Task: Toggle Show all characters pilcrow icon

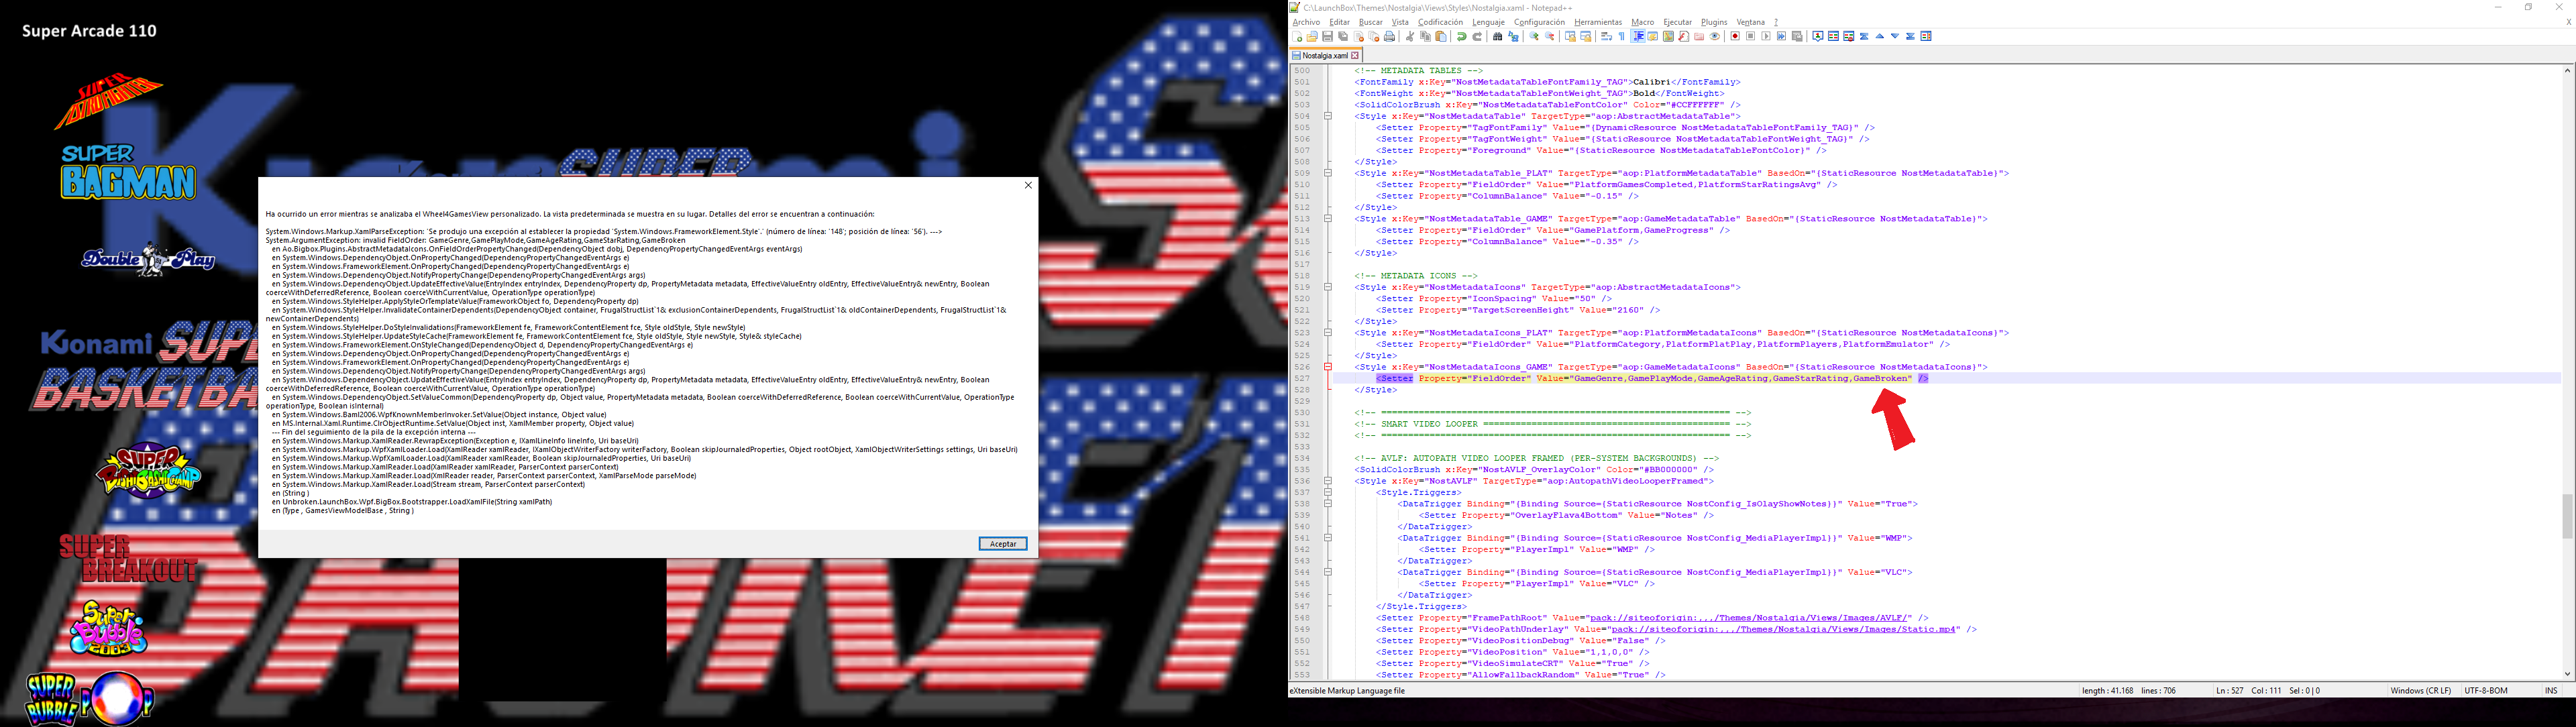Action: coord(1622,37)
